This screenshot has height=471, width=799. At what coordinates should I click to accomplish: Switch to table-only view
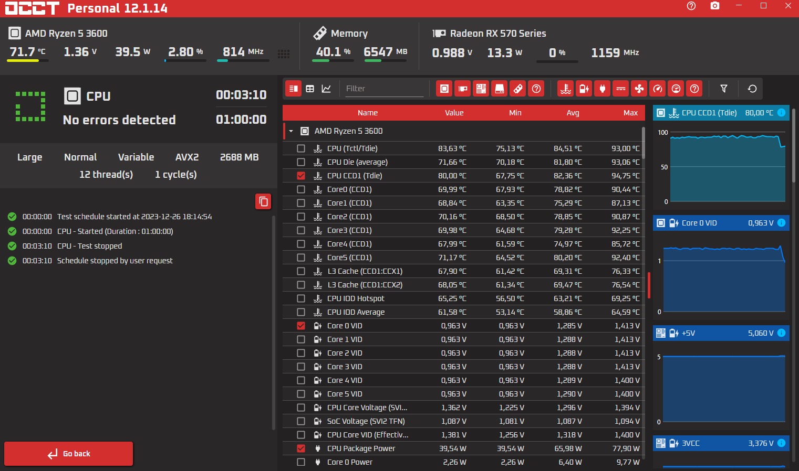(x=310, y=89)
